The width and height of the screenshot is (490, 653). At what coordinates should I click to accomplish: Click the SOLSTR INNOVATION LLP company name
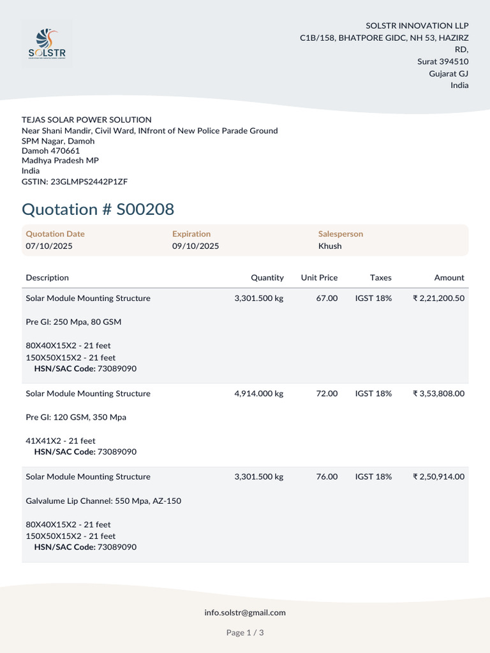[x=417, y=26]
